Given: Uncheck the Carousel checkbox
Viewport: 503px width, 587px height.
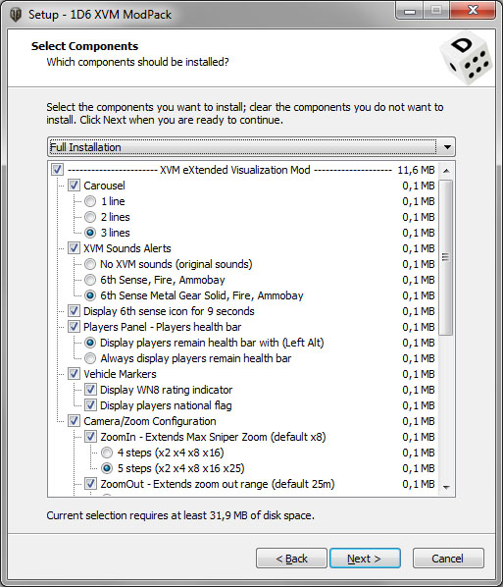Looking at the screenshot, I should coord(74,186).
